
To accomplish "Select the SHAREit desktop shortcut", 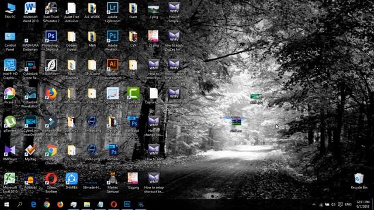I will tap(71, 181).
